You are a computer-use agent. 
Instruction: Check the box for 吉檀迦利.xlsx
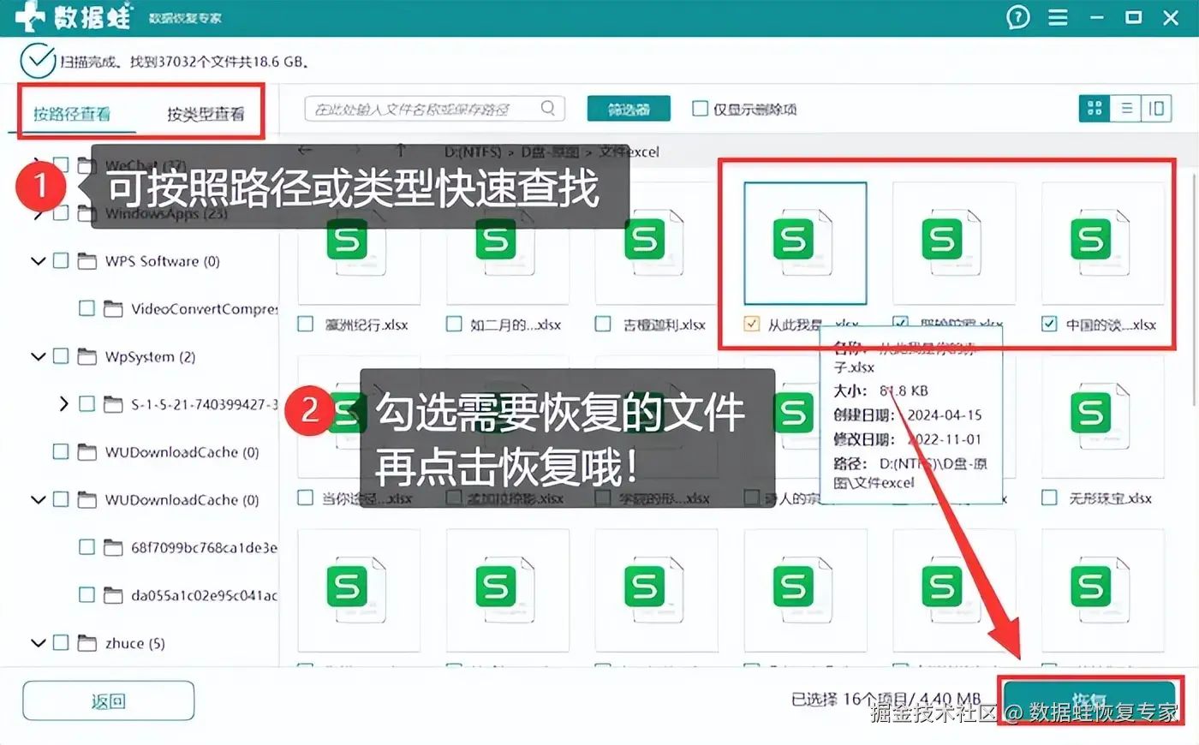pos(603,325)
